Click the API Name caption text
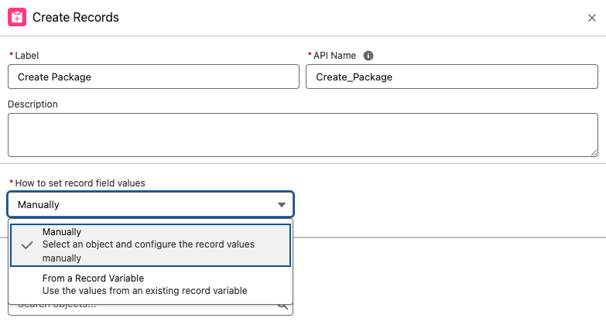The image size is (606, 335). 335,56
